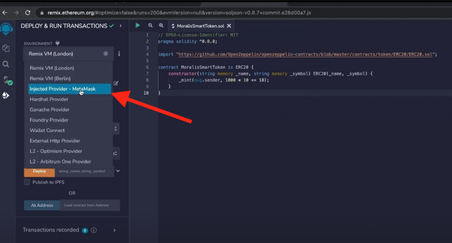The height and width of the screenshot is (243, 452).
Task: Click the editor zoom in icon
Action: tap(161, 25)
